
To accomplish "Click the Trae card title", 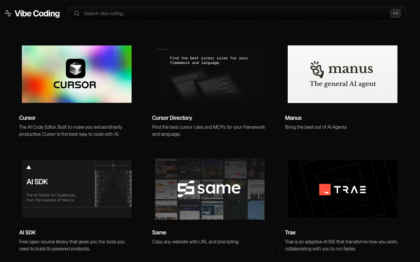I will tap(290, 232).
